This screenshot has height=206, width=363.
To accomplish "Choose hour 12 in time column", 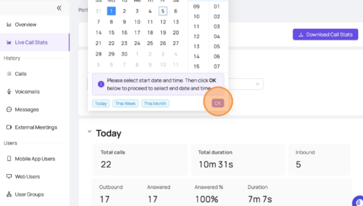I will pyautogui.click(x=197, y=36).
